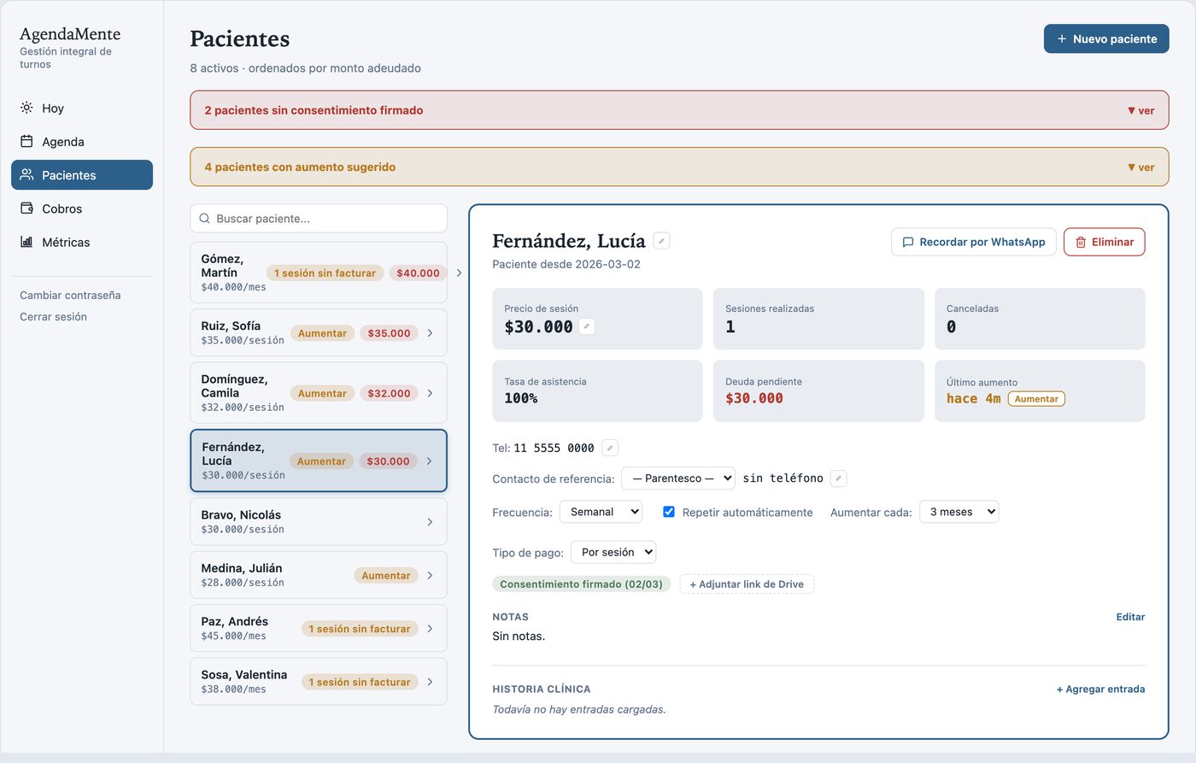Click Adjuntar link de Drive
This screenshot has height=763, width=1196.
pos(747,584)
